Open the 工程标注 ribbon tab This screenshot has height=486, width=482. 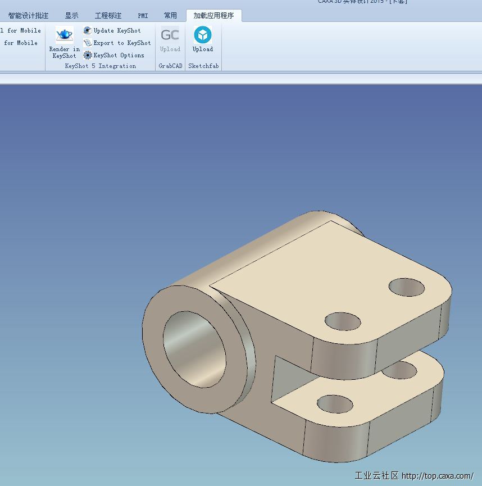point(108,16)
